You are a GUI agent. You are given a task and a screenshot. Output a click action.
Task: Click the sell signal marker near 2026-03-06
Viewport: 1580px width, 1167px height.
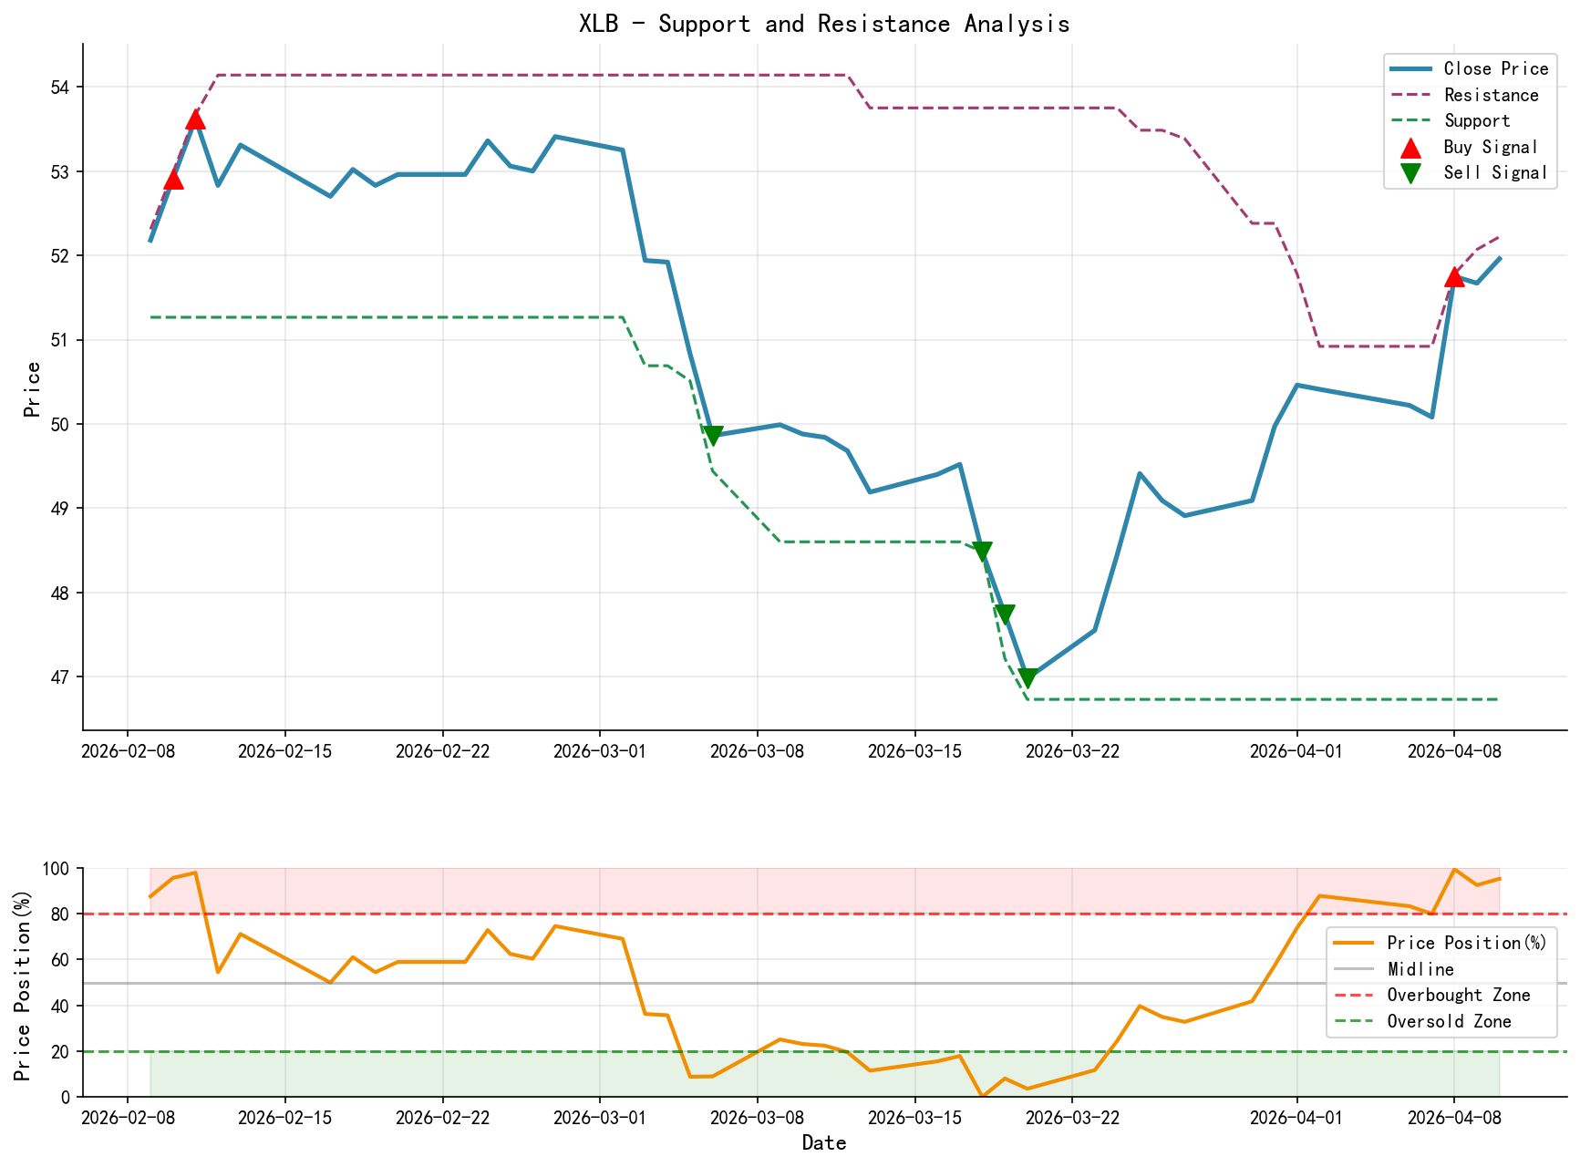tap(713, 437)
